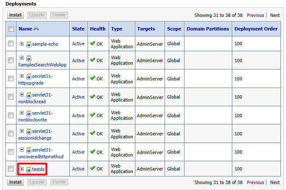Click the servlet31-sessionidchange app icon
The height and width of the screenshot is (190, 286).
coord(29,132)
